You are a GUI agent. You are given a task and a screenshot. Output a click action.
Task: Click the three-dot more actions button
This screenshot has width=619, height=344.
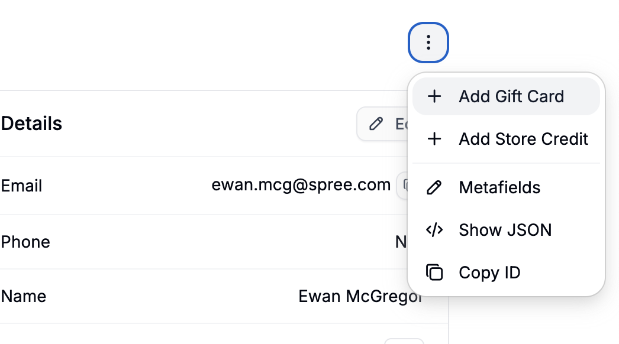(428, 43)
